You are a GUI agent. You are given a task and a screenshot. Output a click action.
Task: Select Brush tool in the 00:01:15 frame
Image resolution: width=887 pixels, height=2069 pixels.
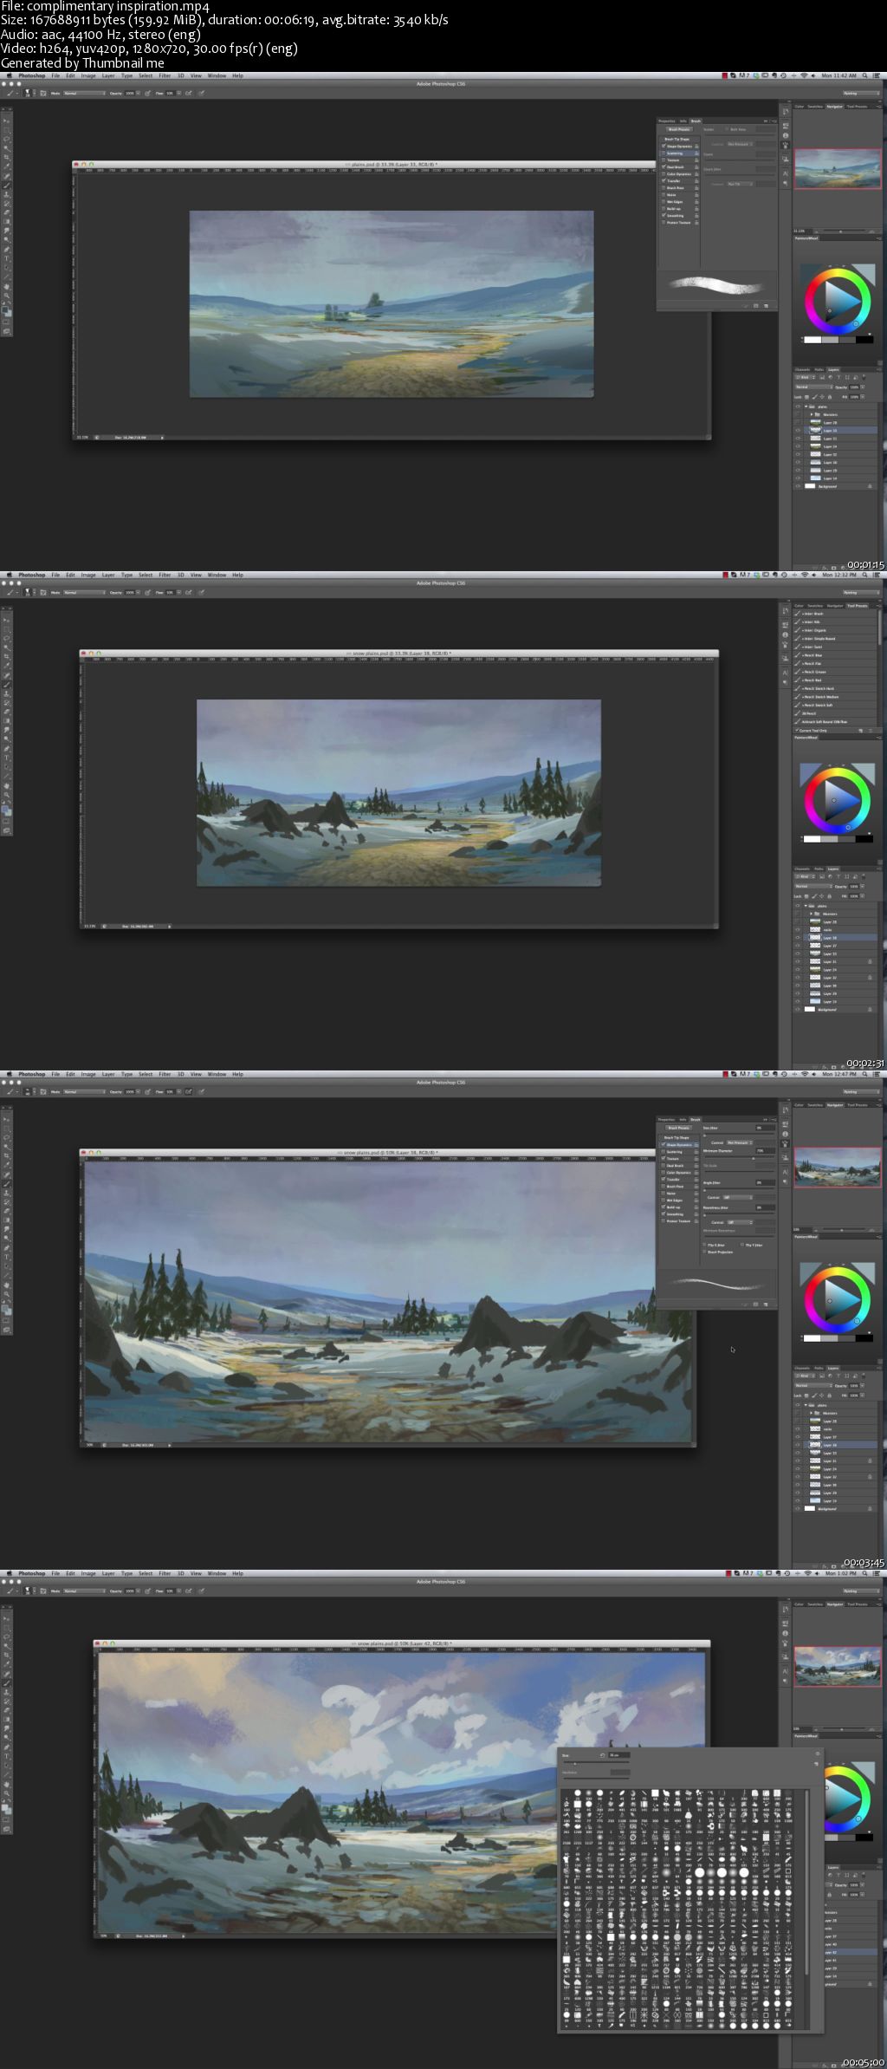[x=6, y=185]
